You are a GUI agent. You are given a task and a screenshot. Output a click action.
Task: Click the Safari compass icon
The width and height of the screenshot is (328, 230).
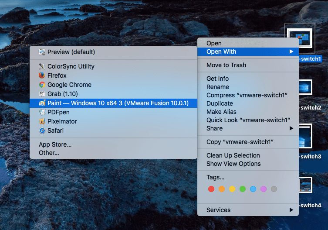[42, 130]
